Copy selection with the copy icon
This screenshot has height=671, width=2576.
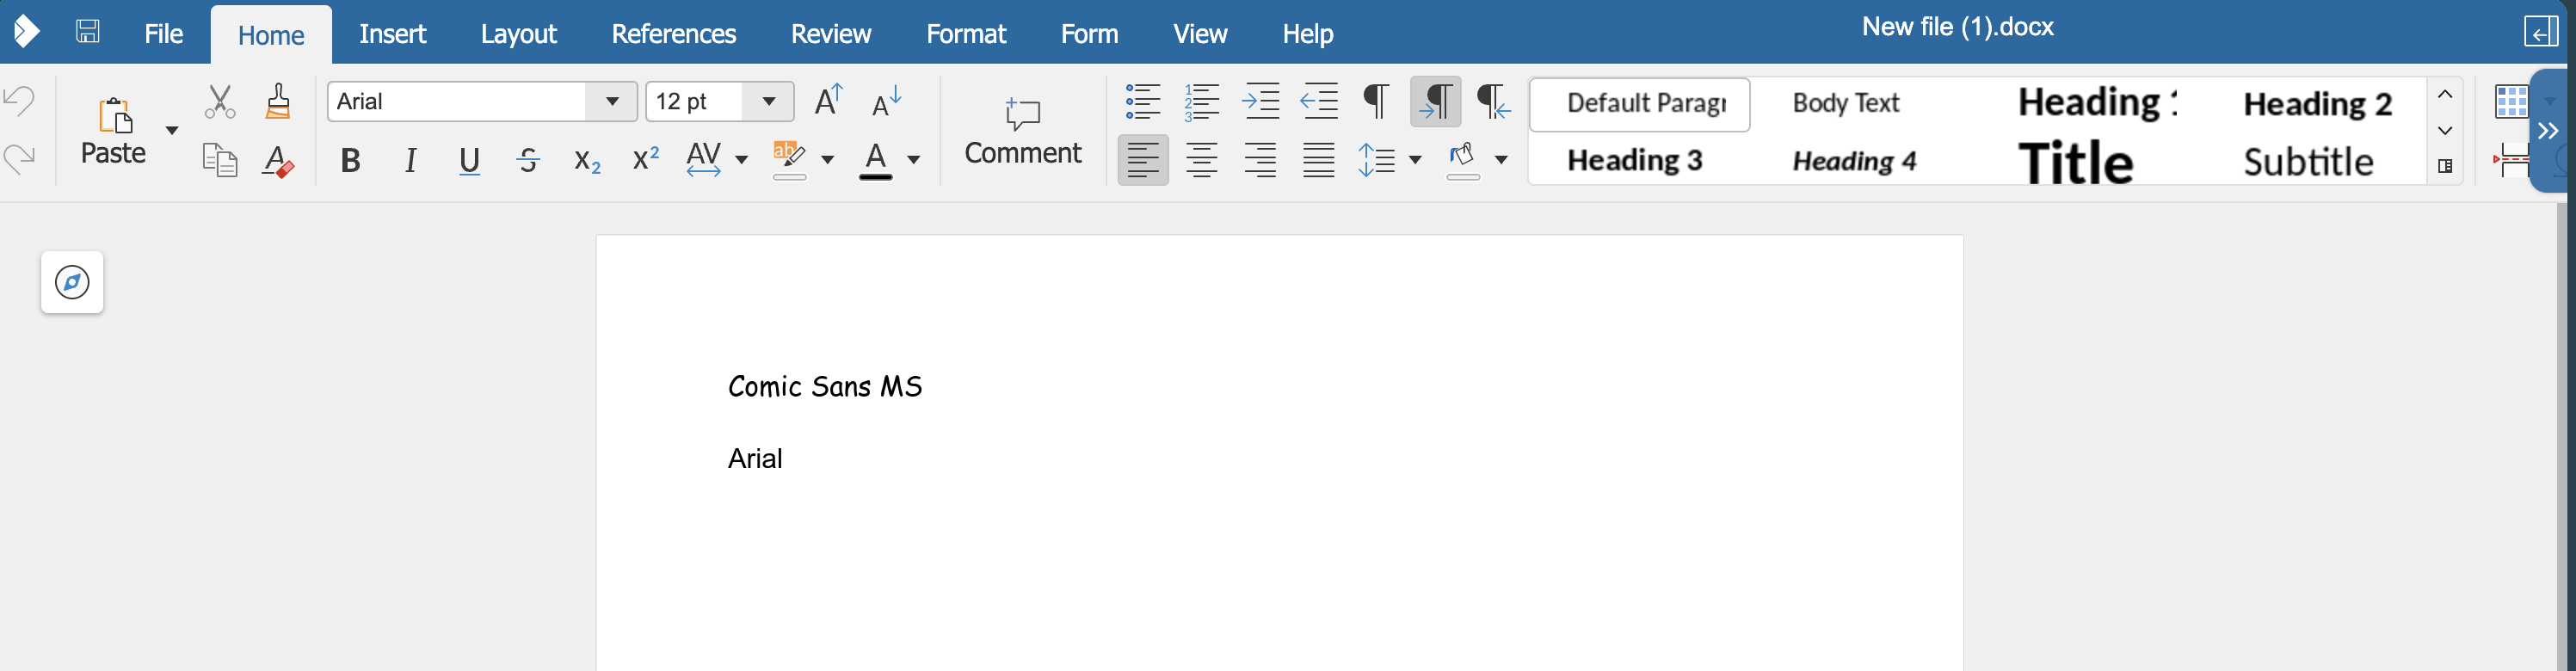coord(219,160)
